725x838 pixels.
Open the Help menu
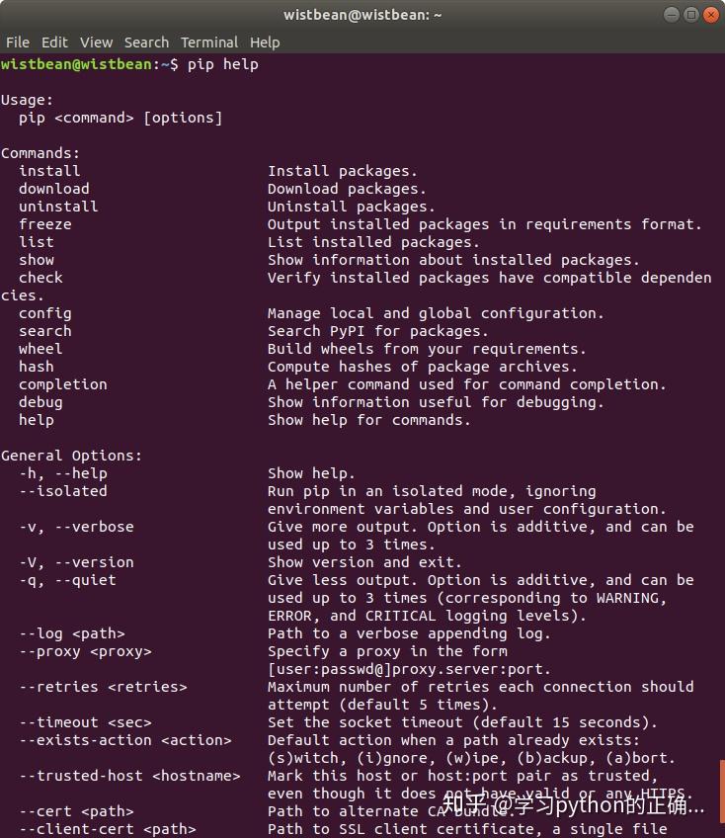tap(265, 42)
